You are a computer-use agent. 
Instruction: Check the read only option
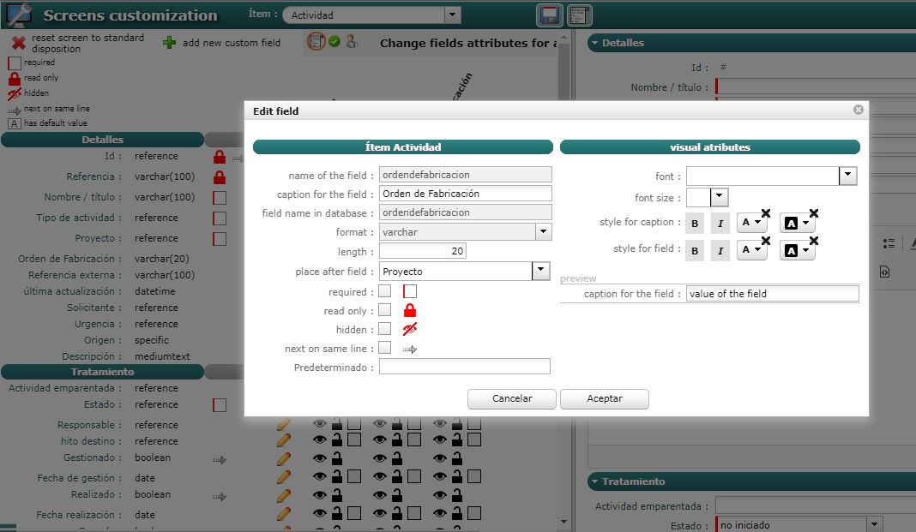click(385, 310)
